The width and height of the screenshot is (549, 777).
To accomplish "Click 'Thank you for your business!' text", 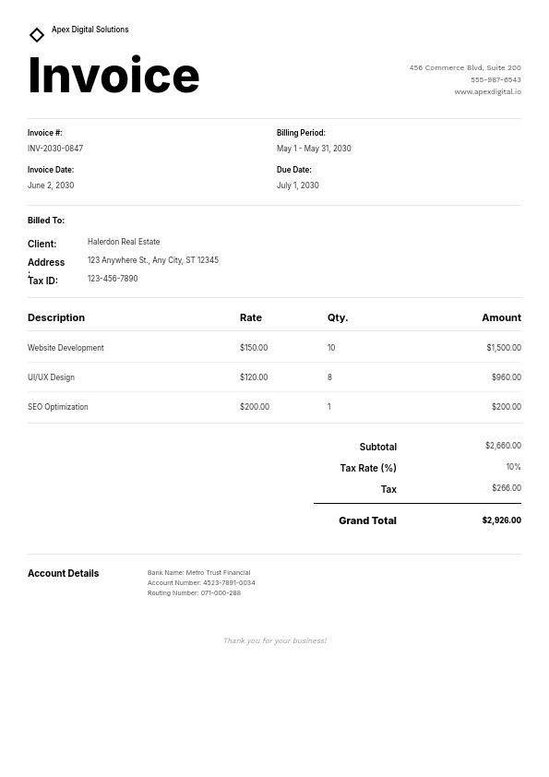I will point(275,640).
